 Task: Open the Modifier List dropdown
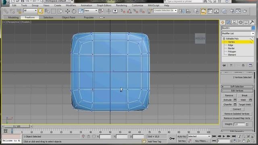(x=238, y=33)
